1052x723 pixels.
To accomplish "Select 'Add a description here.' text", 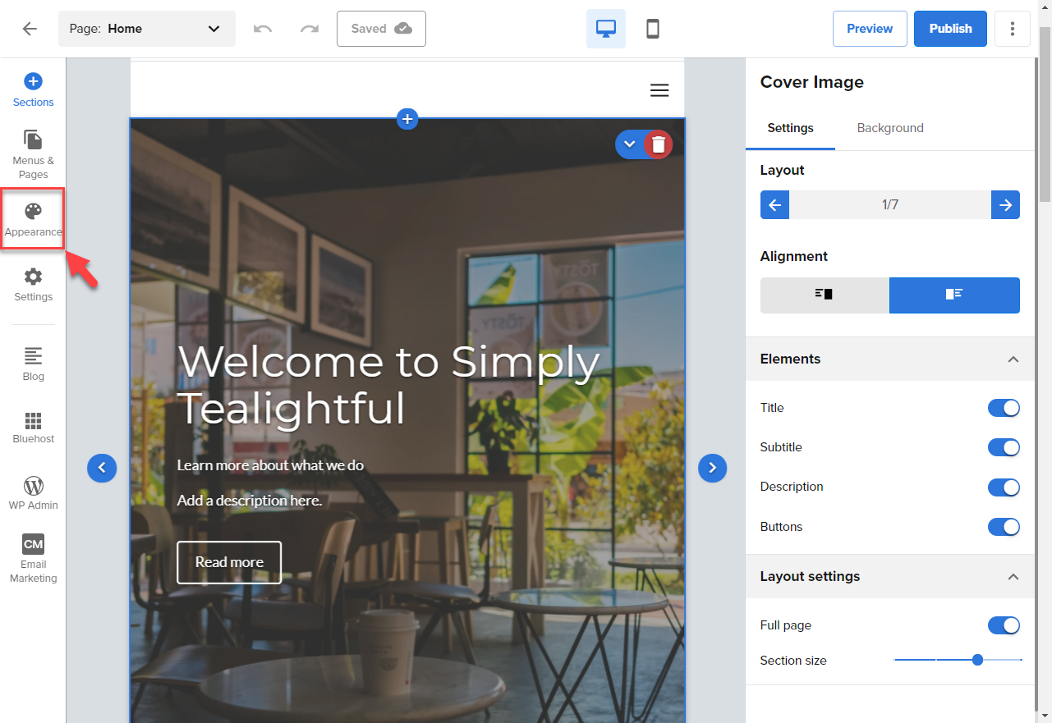I will (250, 501).
